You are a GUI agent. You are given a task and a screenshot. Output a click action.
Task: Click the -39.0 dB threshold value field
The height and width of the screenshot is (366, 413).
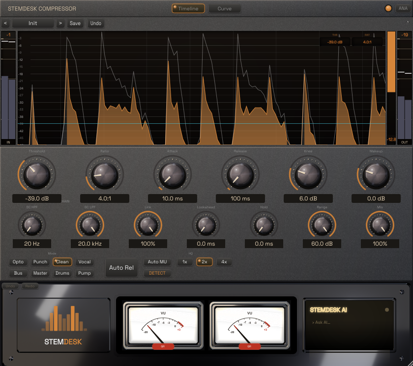click(37, 198)
